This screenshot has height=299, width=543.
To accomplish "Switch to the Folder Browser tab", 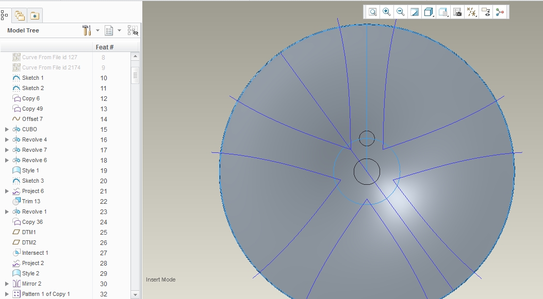I will coord(20,15).
